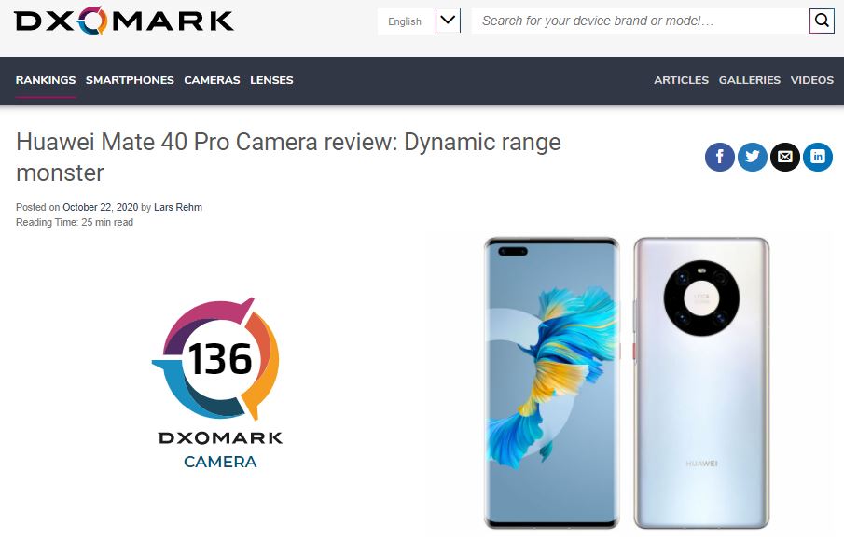Share article via email icon
844x540 pixels.
click(x=785, y=158)
